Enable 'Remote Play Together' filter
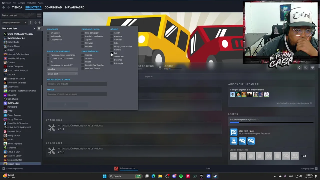The image size is (320, 180). coord(83,65)
